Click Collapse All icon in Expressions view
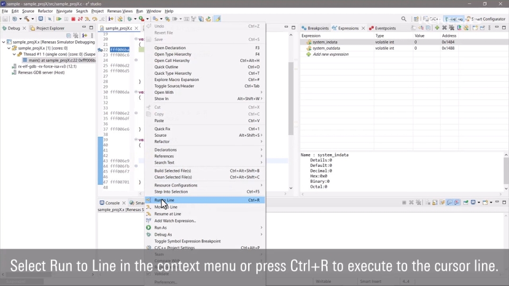The width and height of the screenshot is (509, 286). point(428,28)
